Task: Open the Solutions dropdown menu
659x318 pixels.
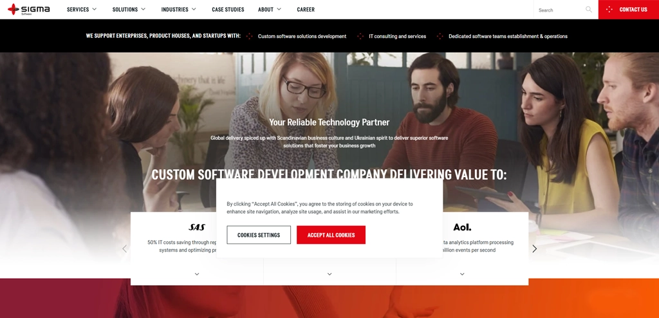Action: coord(129,9)
